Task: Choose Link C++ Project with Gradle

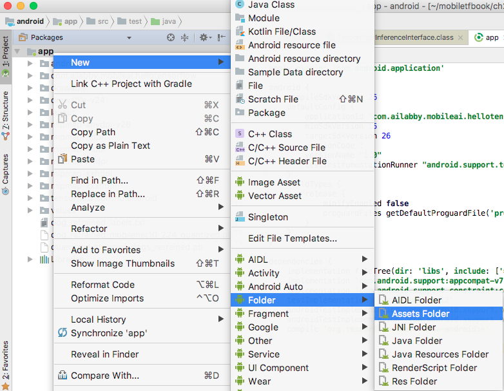Action: [142, 84]
